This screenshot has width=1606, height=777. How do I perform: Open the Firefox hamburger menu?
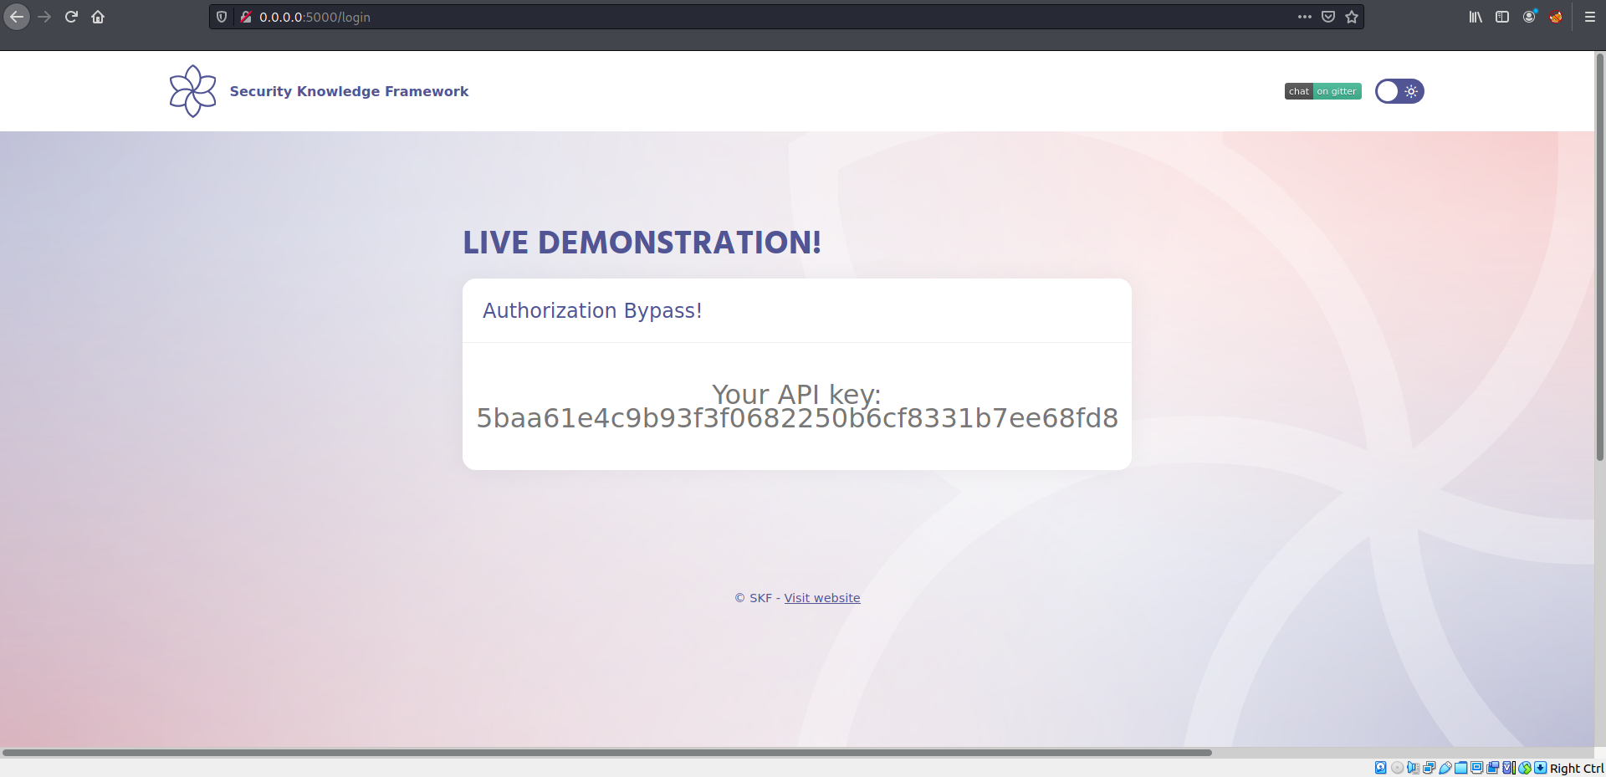pyautogui.click(x=1590, y=17)
